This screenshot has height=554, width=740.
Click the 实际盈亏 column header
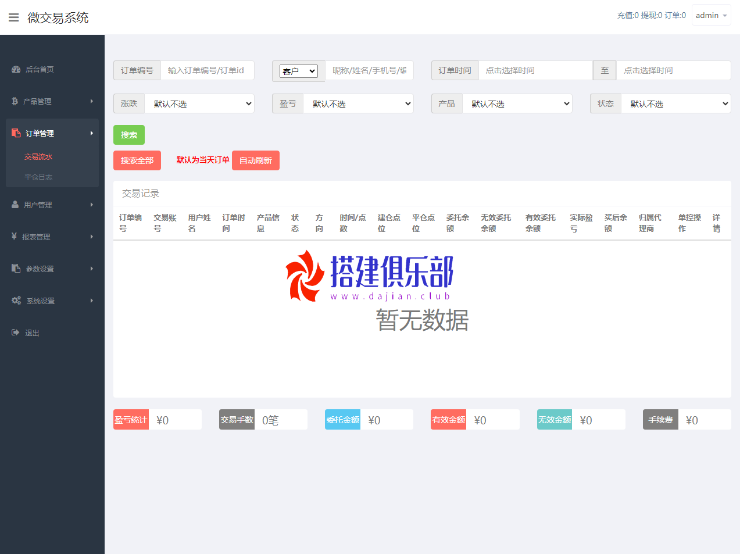pos(581,223)
